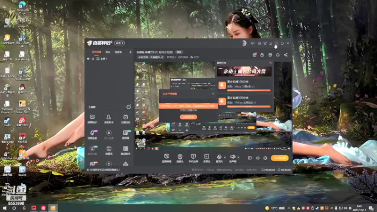This screenshot has width=377, height=212.
Task: Open the multi-person mic link tool
Action: (109, 135)
